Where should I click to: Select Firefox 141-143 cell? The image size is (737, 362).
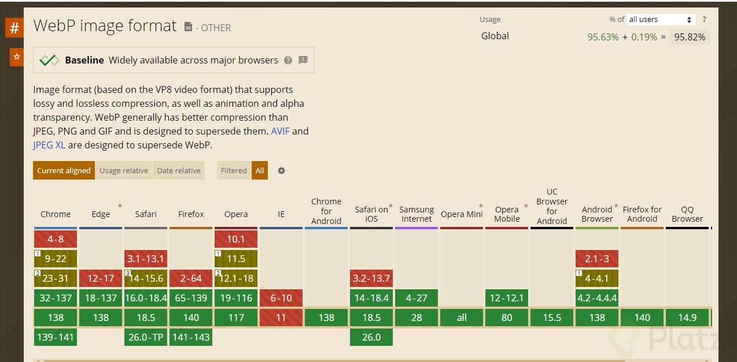click(x=191, y=337)
